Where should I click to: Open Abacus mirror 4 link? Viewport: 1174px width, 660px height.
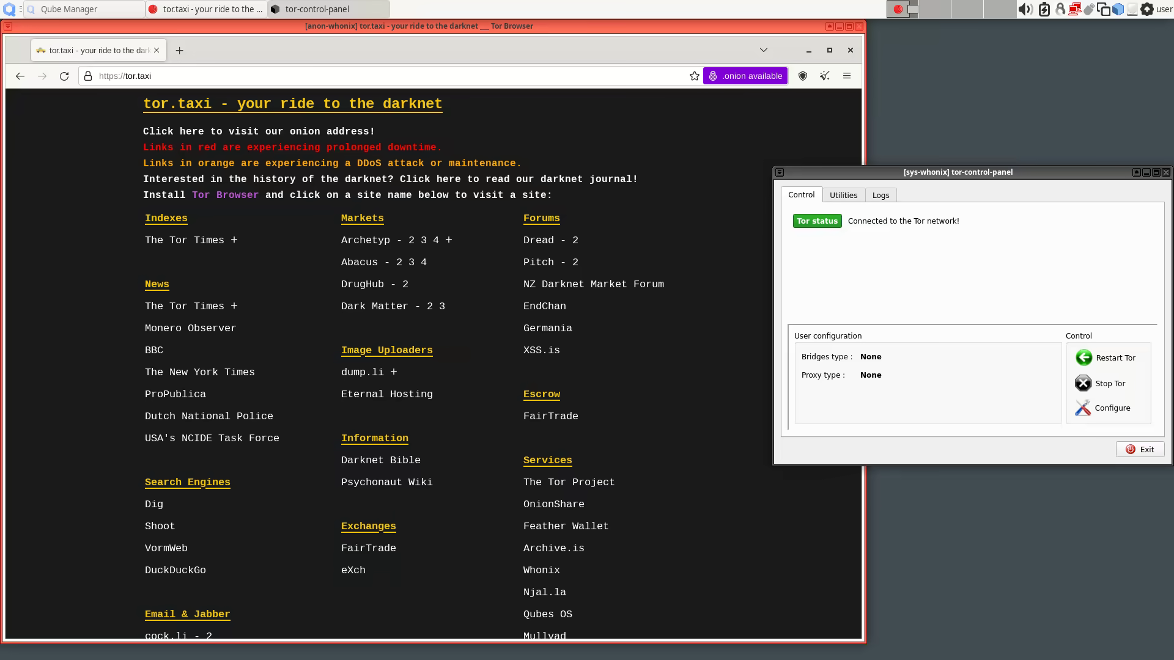point(424,262)
